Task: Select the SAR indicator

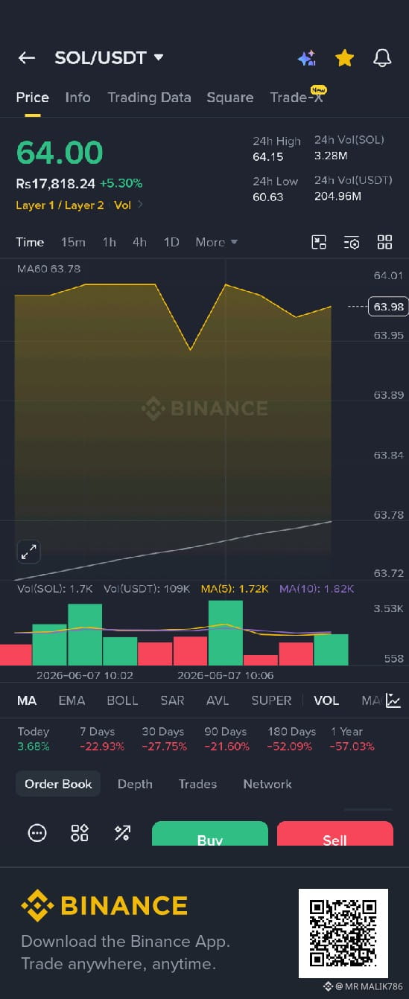Action: click(172, 700)
